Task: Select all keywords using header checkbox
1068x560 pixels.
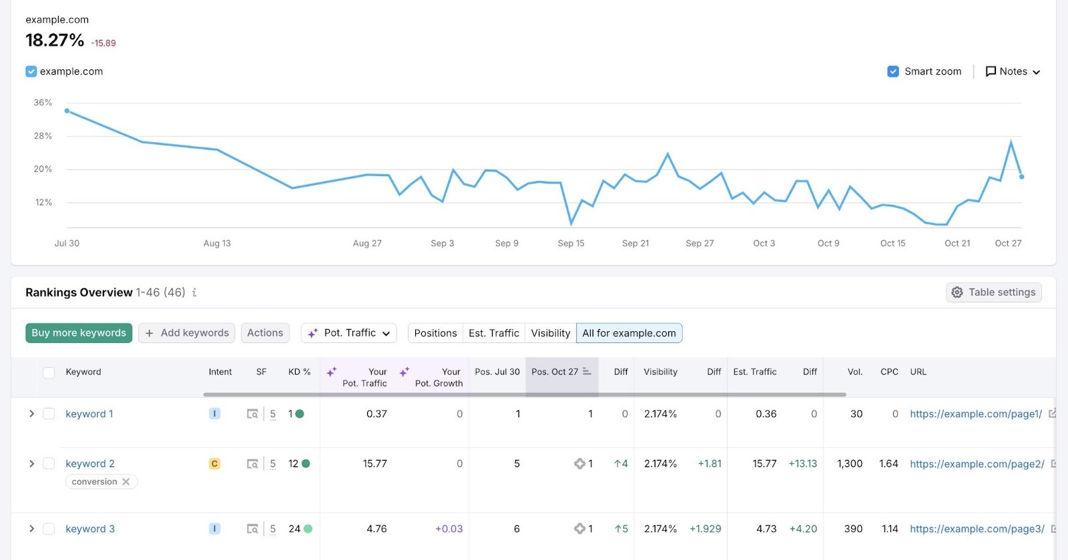Action: (x=49, y=372)
